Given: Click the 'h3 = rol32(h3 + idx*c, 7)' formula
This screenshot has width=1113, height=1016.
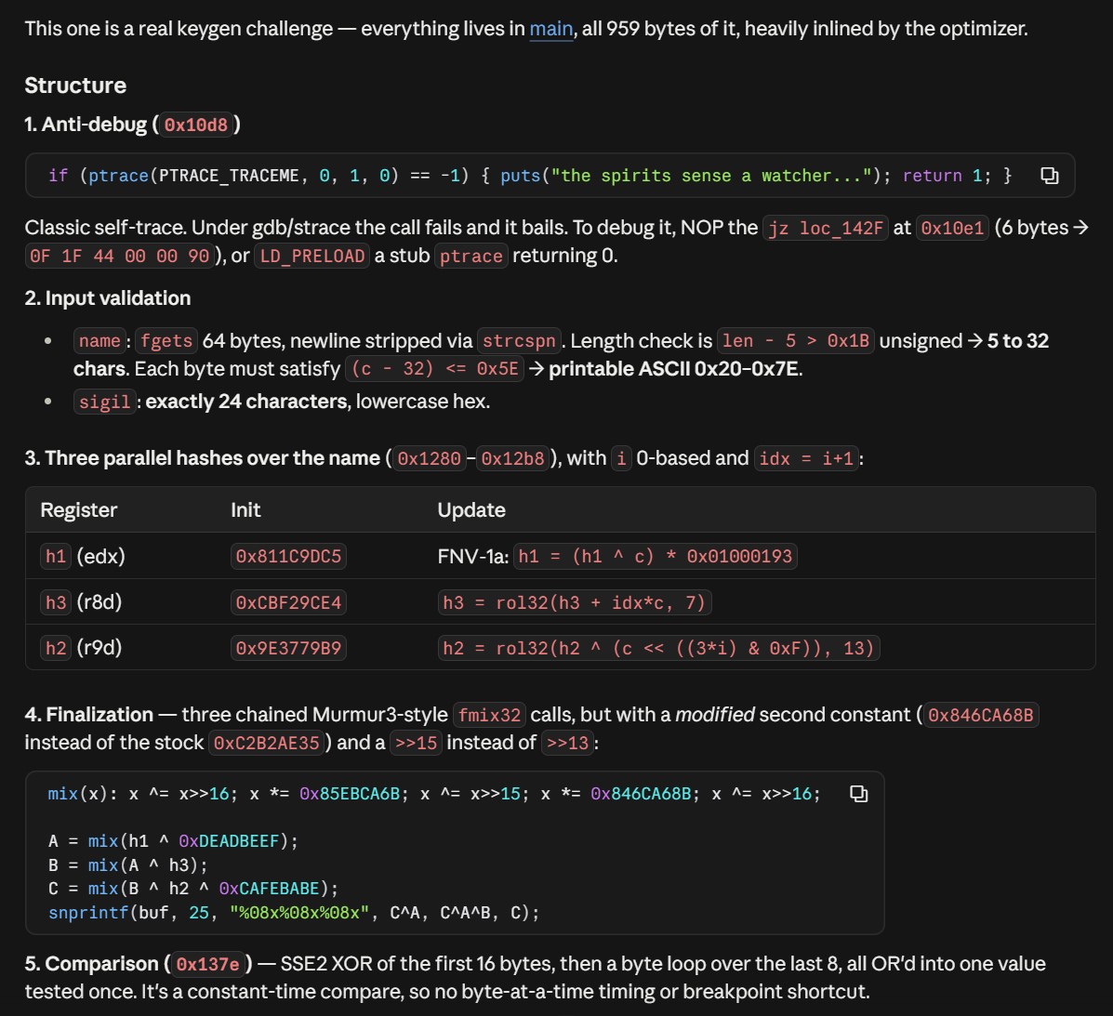Looking at the screenshot, I should click(x=575, y=602).
